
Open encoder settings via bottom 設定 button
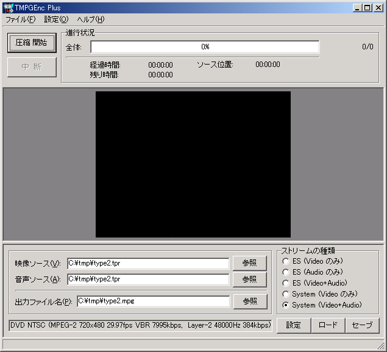[294, 325]
